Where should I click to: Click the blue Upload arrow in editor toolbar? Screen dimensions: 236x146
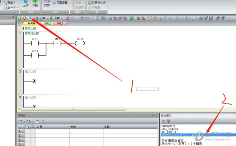pos(37,18)
